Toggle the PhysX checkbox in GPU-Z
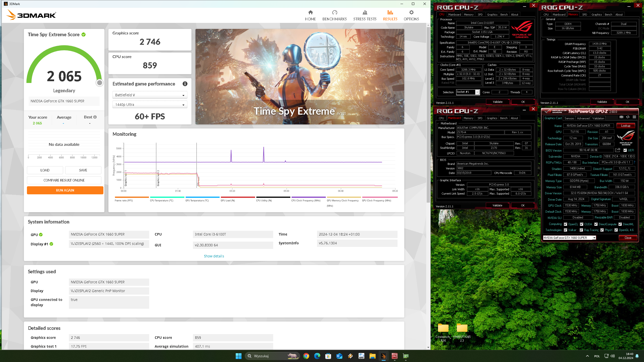 pos(602,230)
